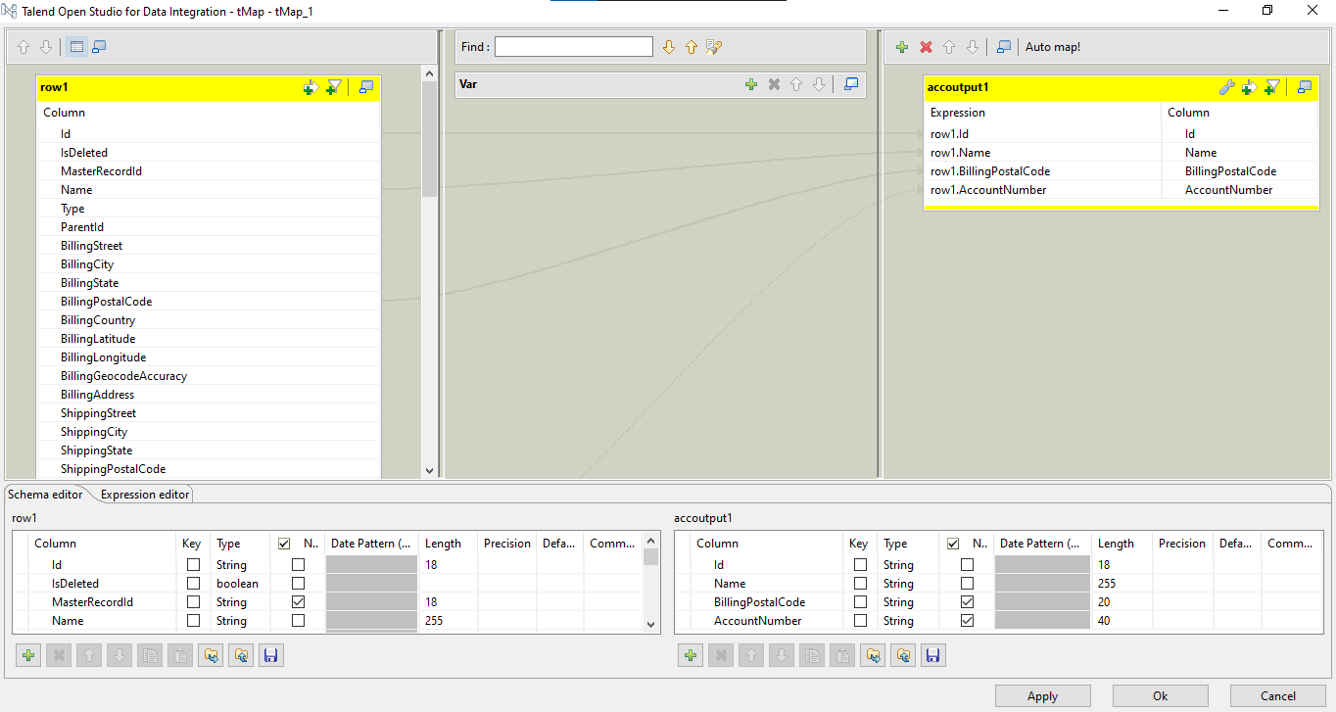Toggle Nullable header checkbox in accoutput1 schema
This screenshot has width=1336, height=712.
pyautogui.click(x=953, y=544)
